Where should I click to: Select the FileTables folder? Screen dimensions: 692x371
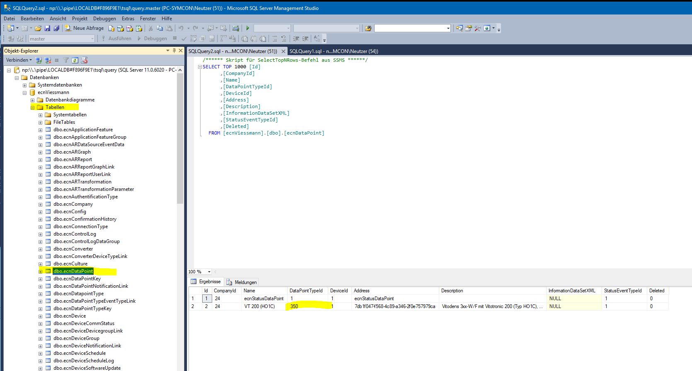click(x=64, y=122)
